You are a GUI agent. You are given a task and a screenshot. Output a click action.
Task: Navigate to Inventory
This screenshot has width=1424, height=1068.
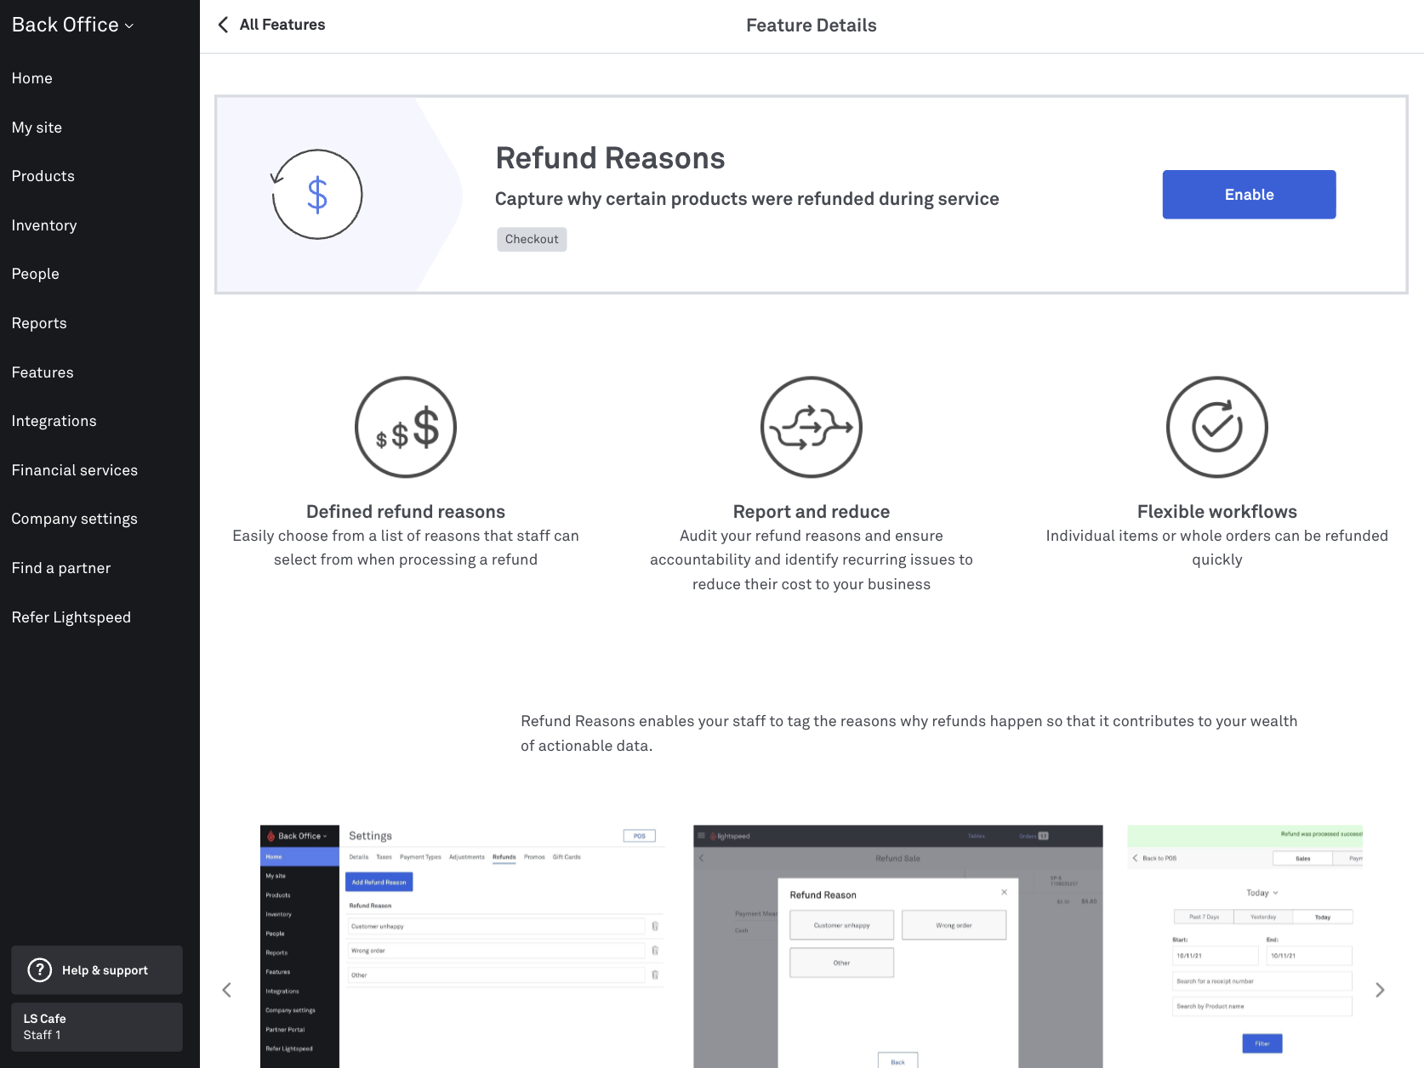44,225
